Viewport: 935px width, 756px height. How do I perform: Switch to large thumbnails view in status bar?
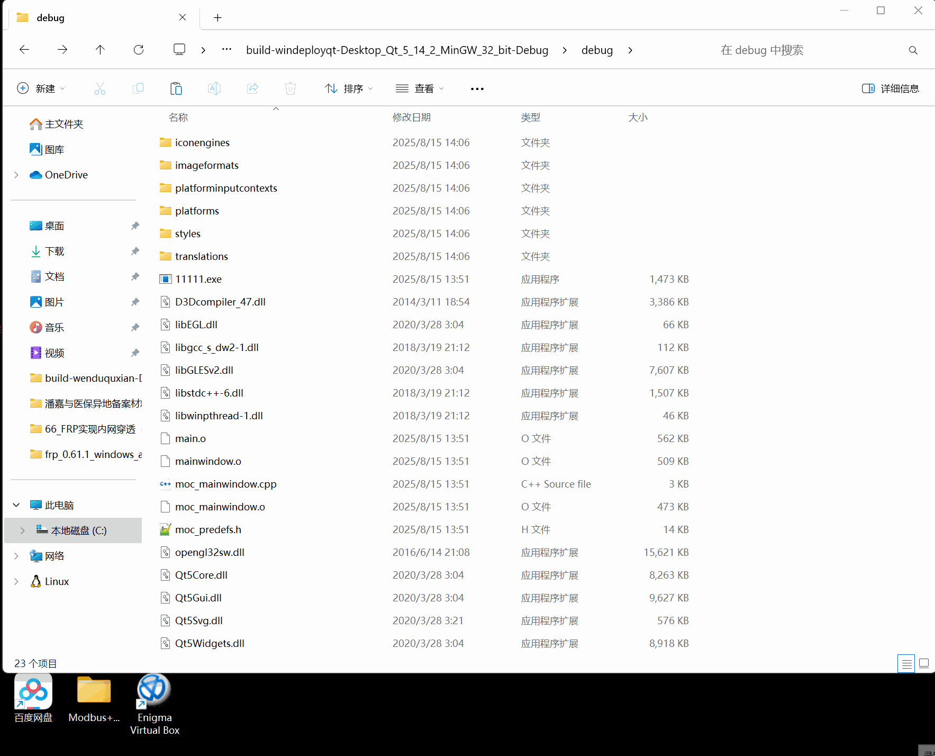(x=924, y=663)
